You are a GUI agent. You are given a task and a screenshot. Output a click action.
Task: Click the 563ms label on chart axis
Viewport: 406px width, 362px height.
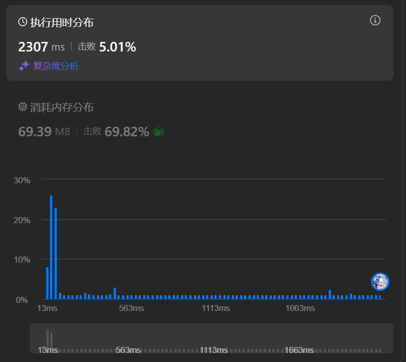(x=131, y=308)
